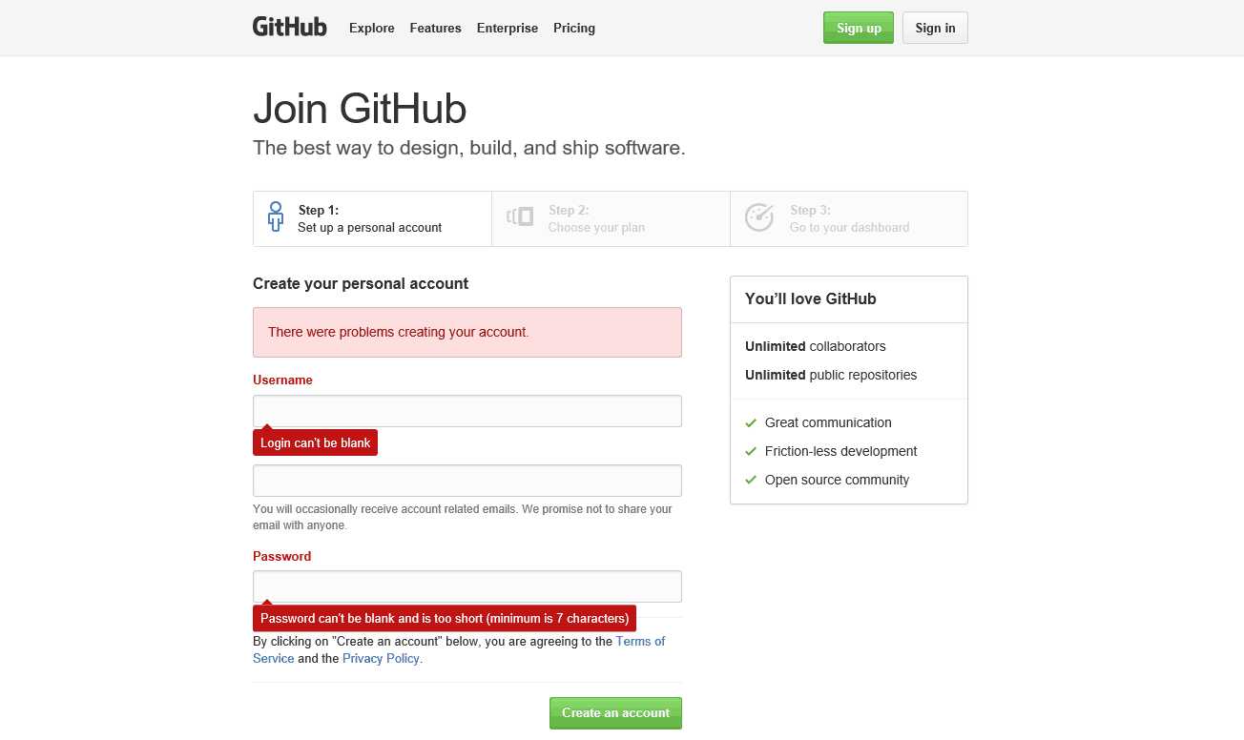Click the 'You'll love GitHub' panel title

pyautogui.click(x=811, y=298)
